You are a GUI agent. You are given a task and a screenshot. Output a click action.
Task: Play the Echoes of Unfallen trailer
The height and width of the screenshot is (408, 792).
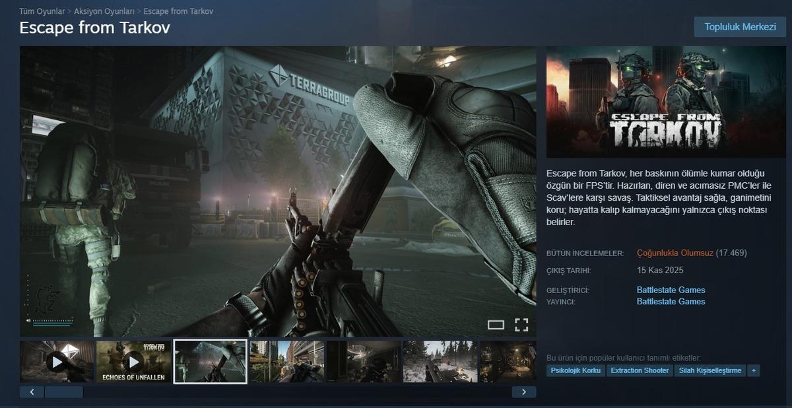click(134, 361)
